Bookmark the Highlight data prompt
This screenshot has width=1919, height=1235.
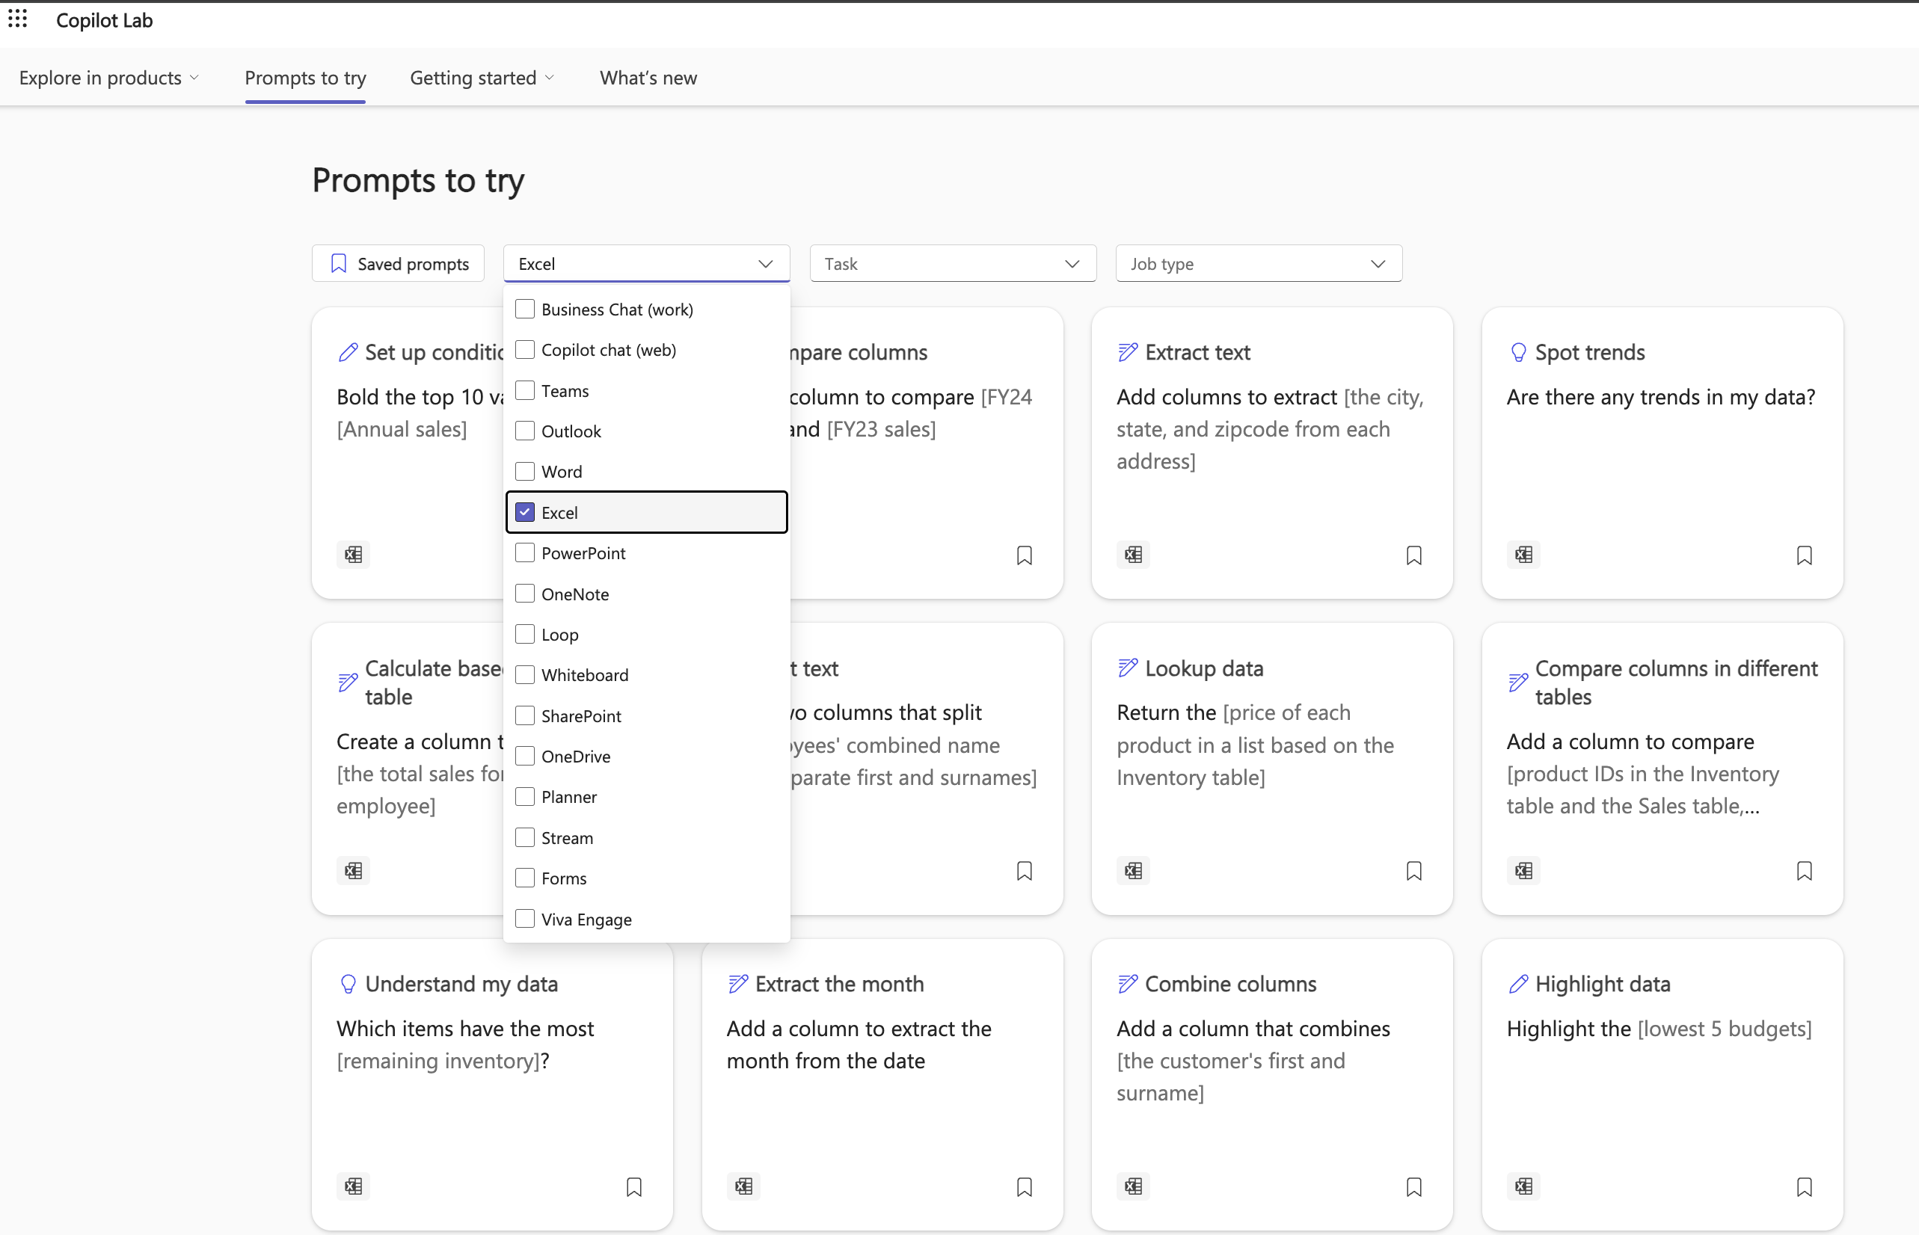(x=1804, y=1187)
